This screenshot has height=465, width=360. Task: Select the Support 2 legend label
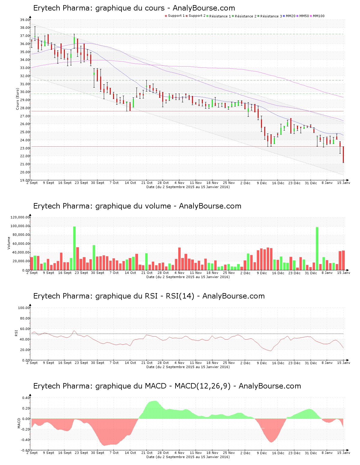click(197, 16)
